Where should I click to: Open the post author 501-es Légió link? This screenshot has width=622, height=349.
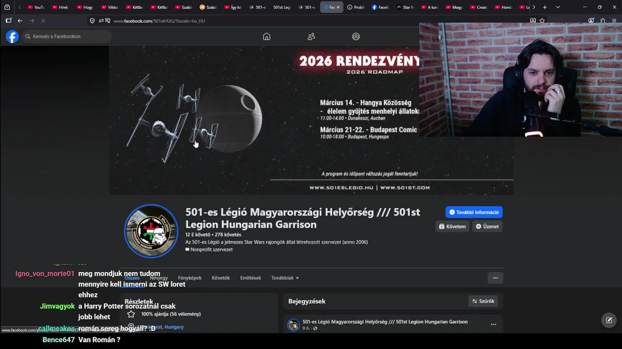(385, 322)
